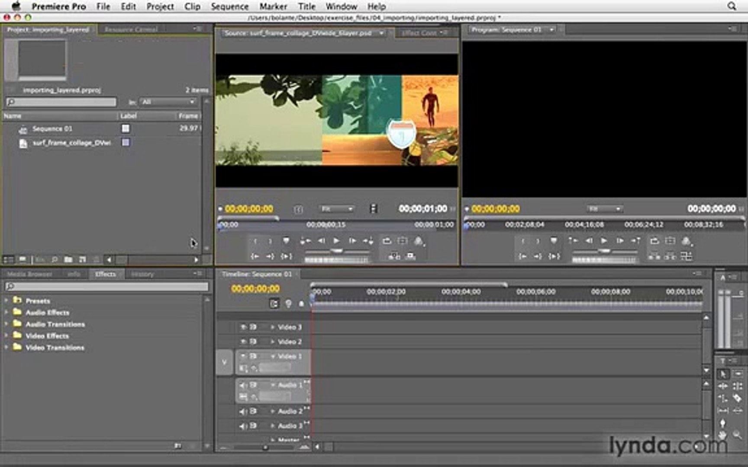Select the Zoom tool
Image resolution: width=748 pixels, height=467 pixels.
[738, 435]
